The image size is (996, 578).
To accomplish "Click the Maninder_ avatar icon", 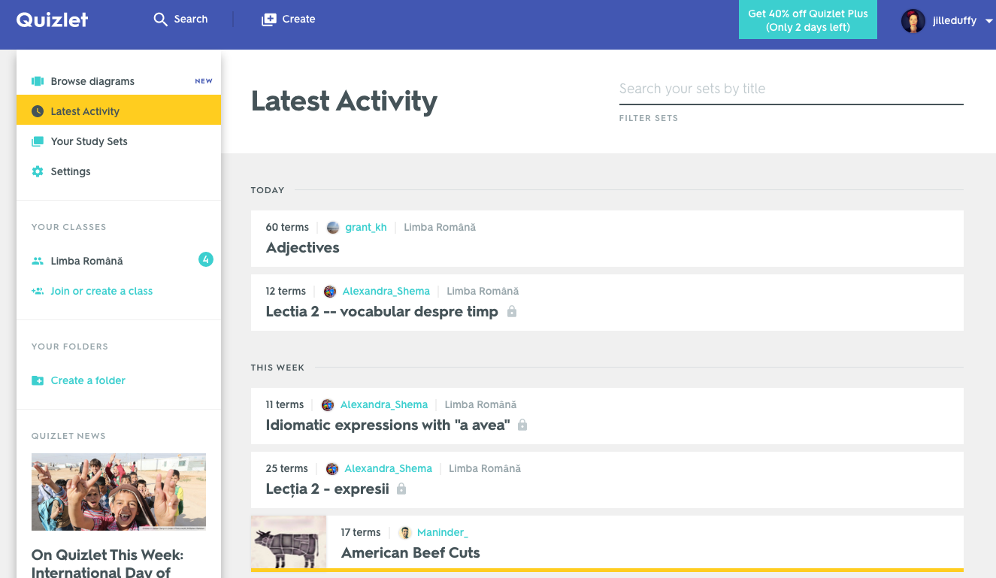I will (x=405, y=533).
